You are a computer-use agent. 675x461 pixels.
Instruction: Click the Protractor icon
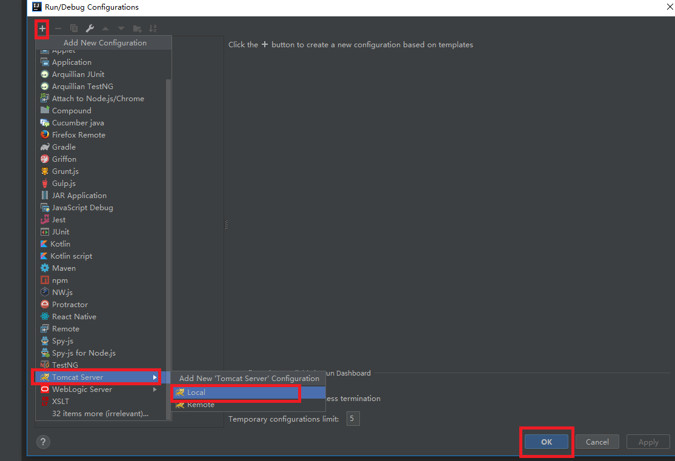45,304
